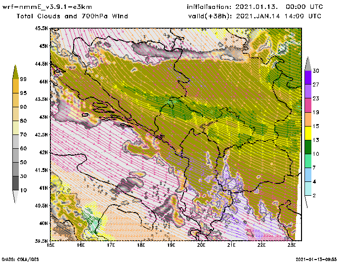Click the 95 label on cloud legend
The height and width of the screenshot is (262, 346).
(x=23, y=93)
